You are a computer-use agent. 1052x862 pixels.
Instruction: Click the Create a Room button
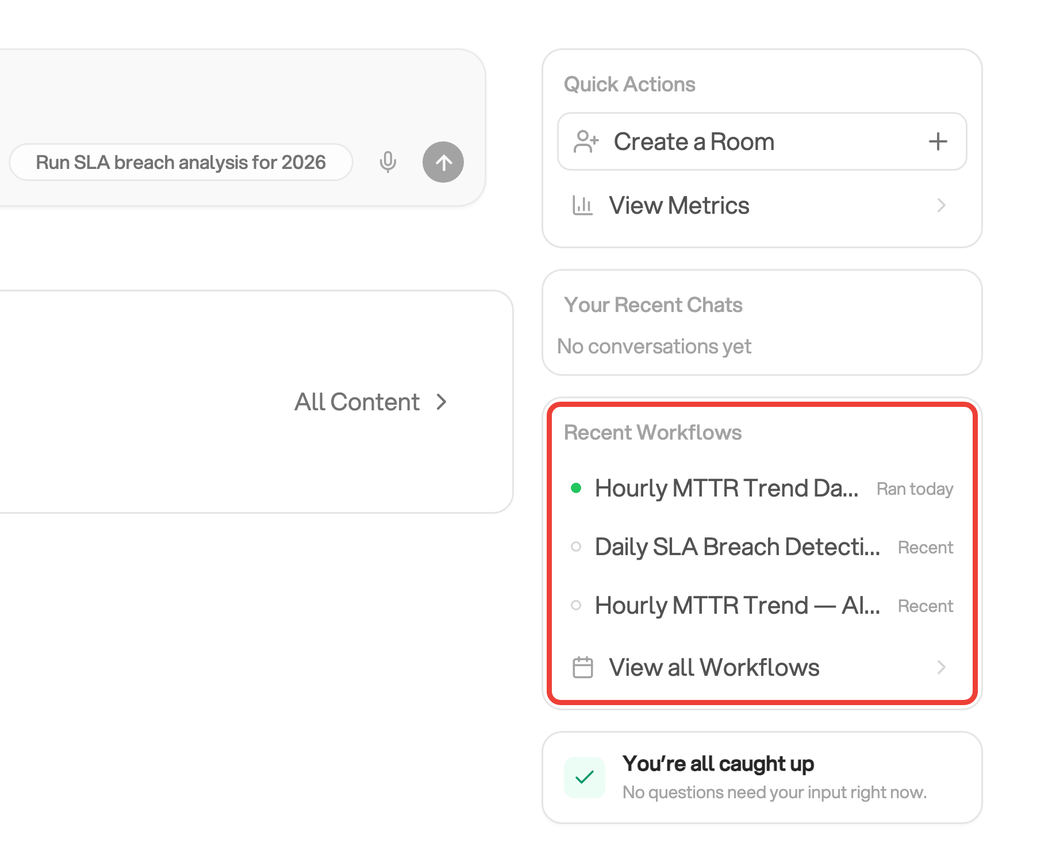pyautogui.click(x=762, y=141)
